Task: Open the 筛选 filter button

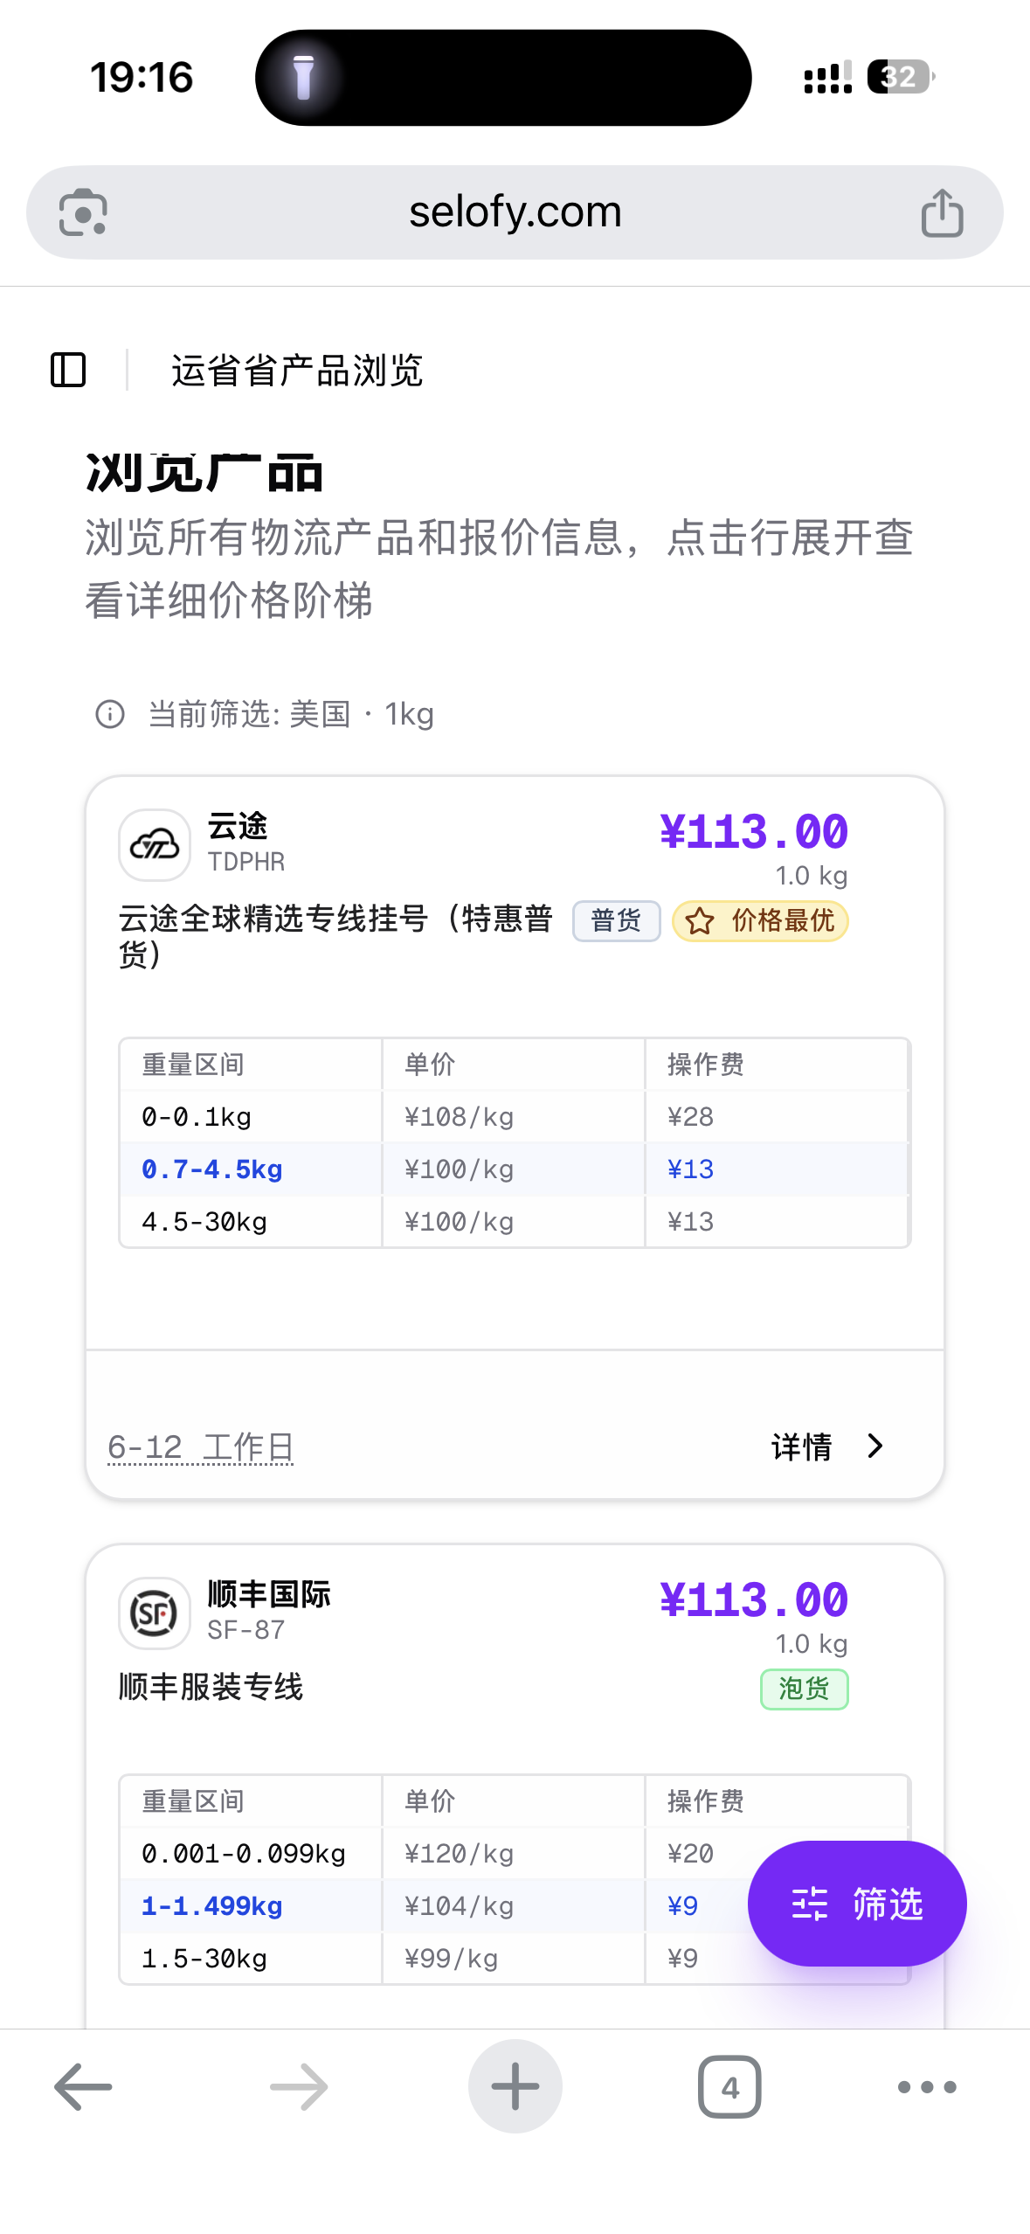Action: coord(856,1903)
